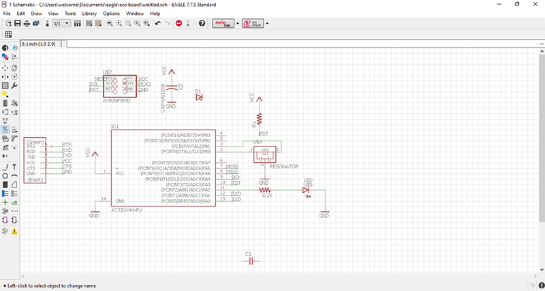The height and width of the screenshot is (291, 545).
Task: Select the Circle drawing tool
Action: [5, 176]
